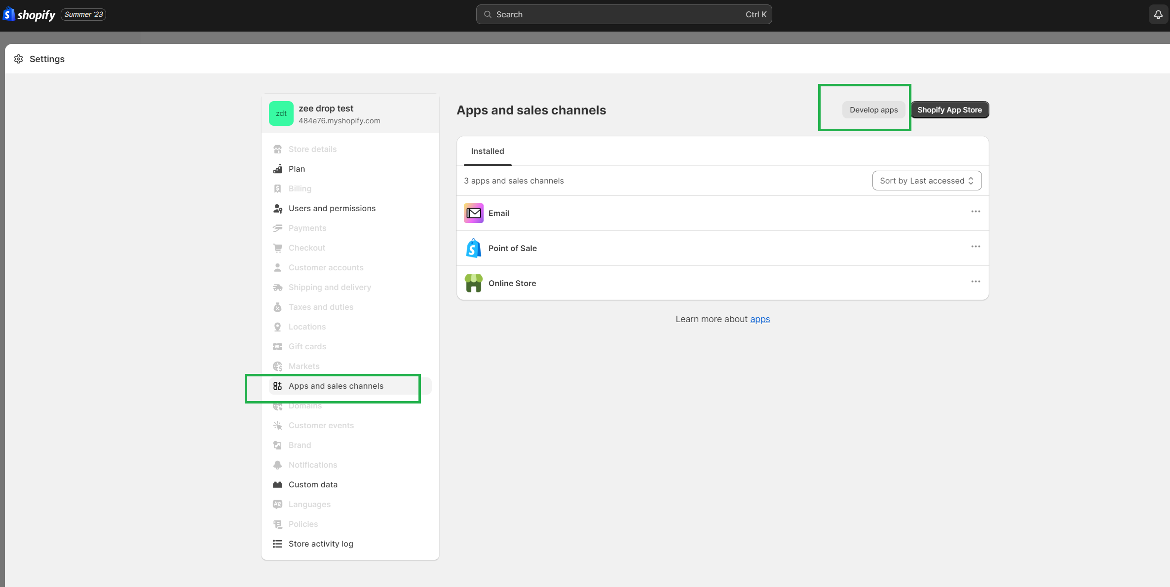The width and height of the screenshot is (1170, 587).
Task: Click the Shipping and delivery truck icon
Action: (x=278, y=288)
